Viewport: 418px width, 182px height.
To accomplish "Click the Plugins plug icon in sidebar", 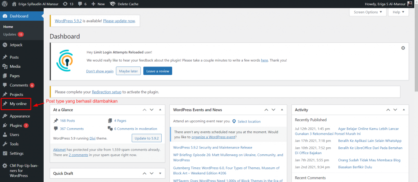I will point(5,126).
